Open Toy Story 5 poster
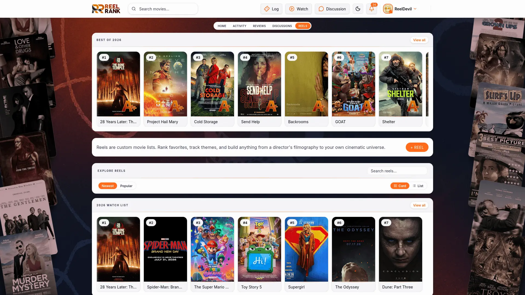 259,249
